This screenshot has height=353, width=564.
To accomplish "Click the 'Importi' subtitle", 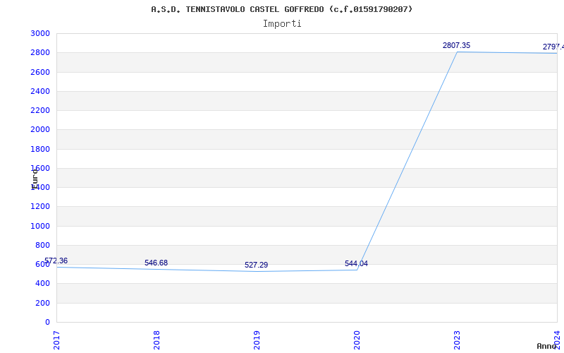I will (x=282, y=24).
